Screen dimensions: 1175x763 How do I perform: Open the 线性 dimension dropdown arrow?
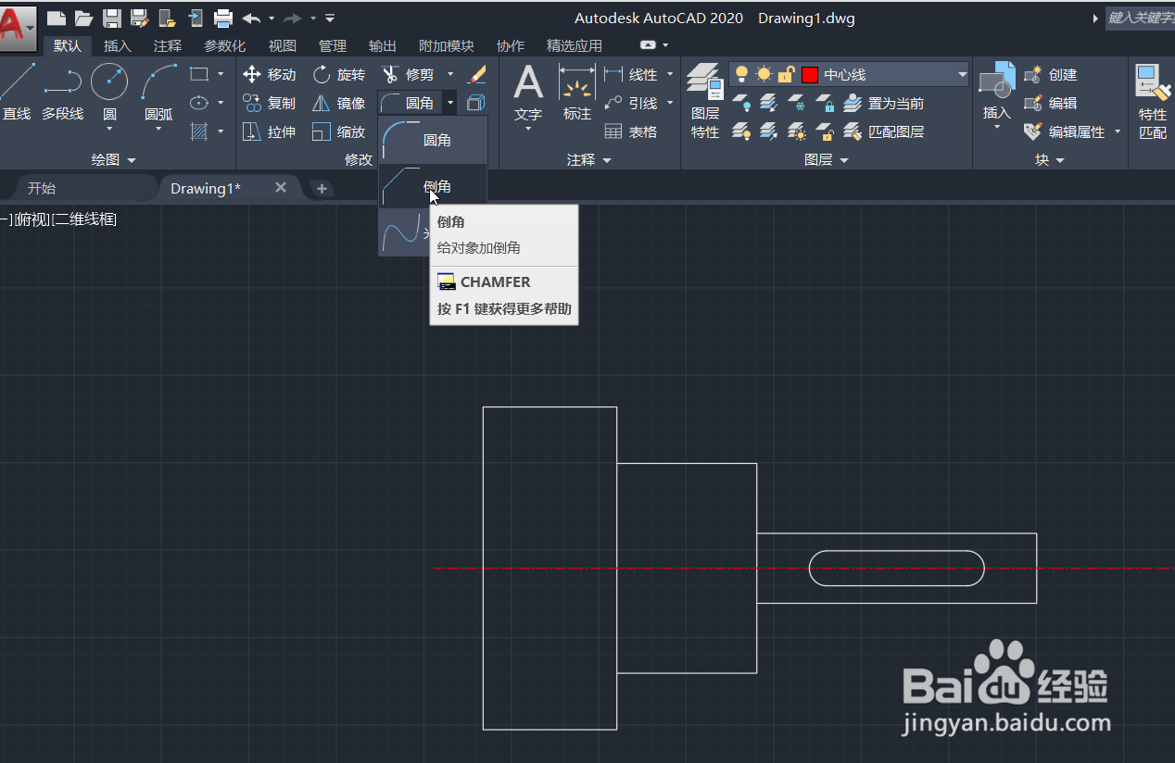click(670, 74)
